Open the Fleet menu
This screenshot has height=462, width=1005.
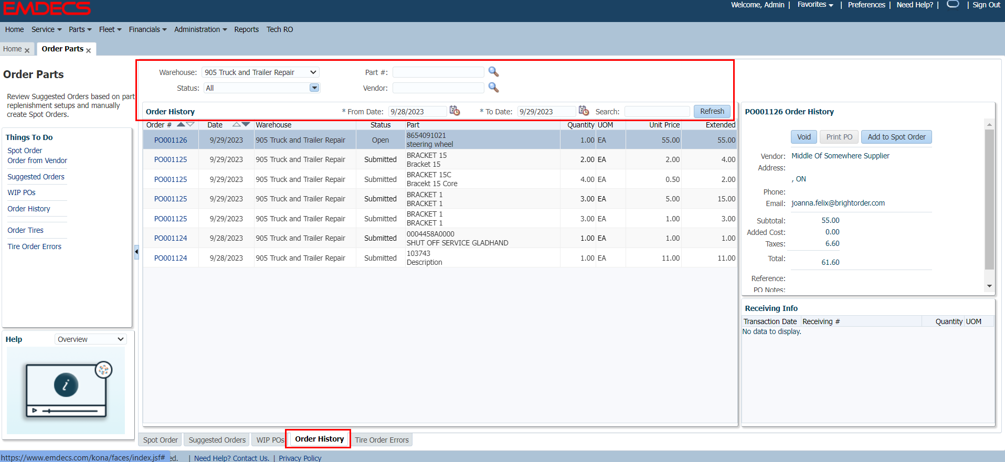(110, 29)
